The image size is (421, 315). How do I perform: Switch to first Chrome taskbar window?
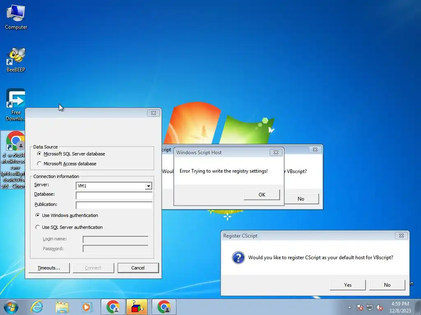pyautogui.click(x=113, y=307)
